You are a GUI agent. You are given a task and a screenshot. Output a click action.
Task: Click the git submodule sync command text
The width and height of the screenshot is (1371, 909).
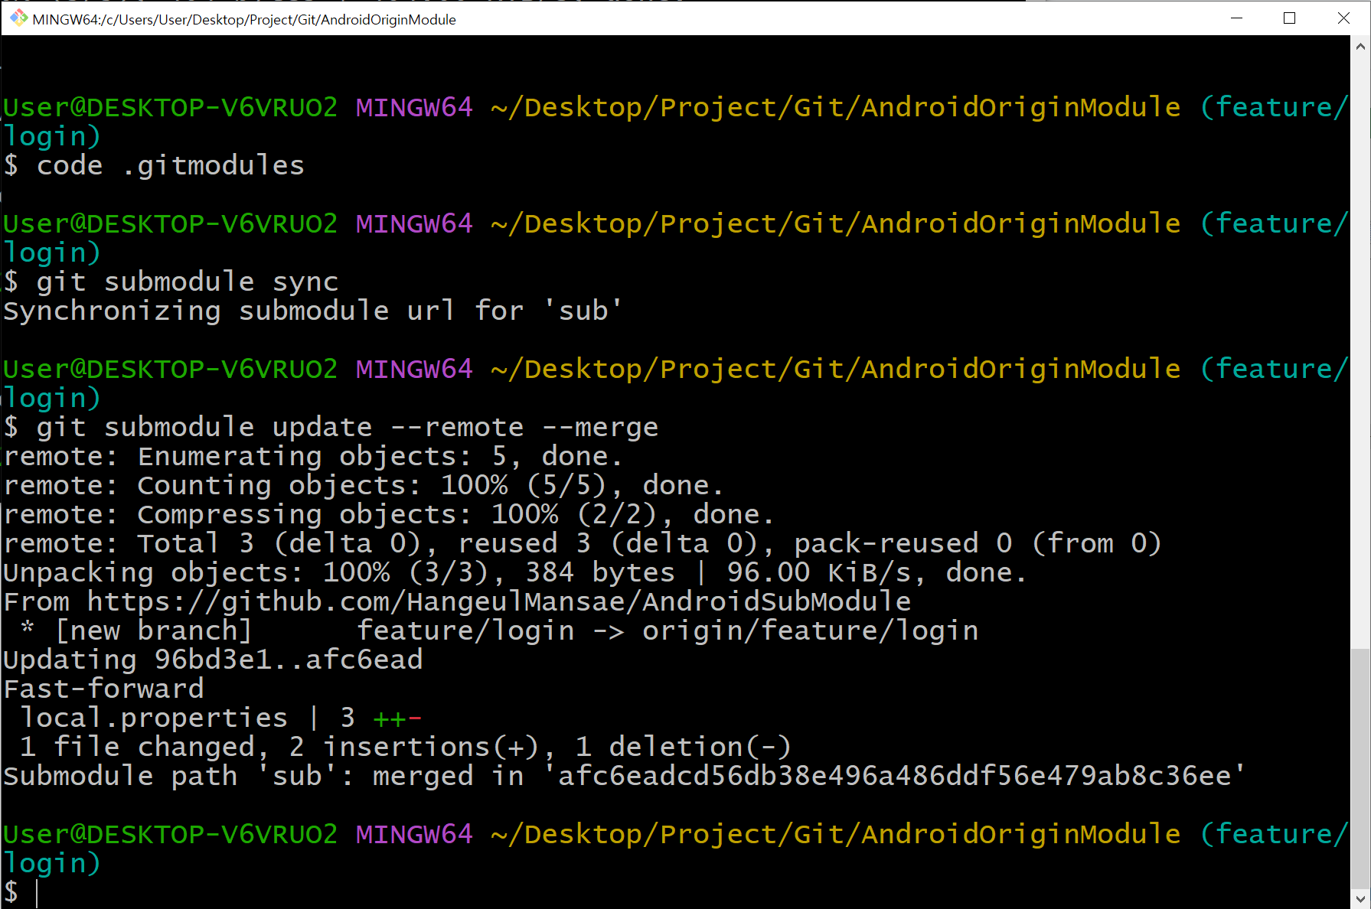pyautogui.click(x=186, y=281)
